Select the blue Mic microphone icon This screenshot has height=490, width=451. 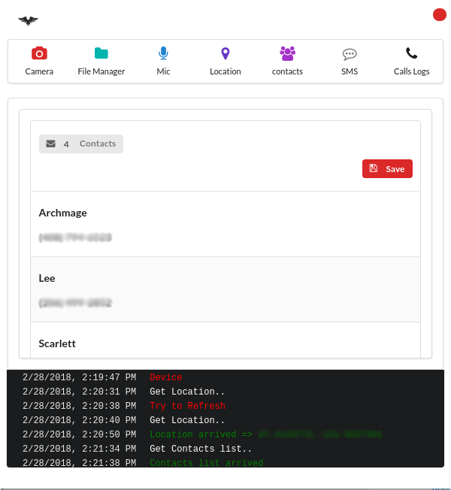tap(163, 53)
